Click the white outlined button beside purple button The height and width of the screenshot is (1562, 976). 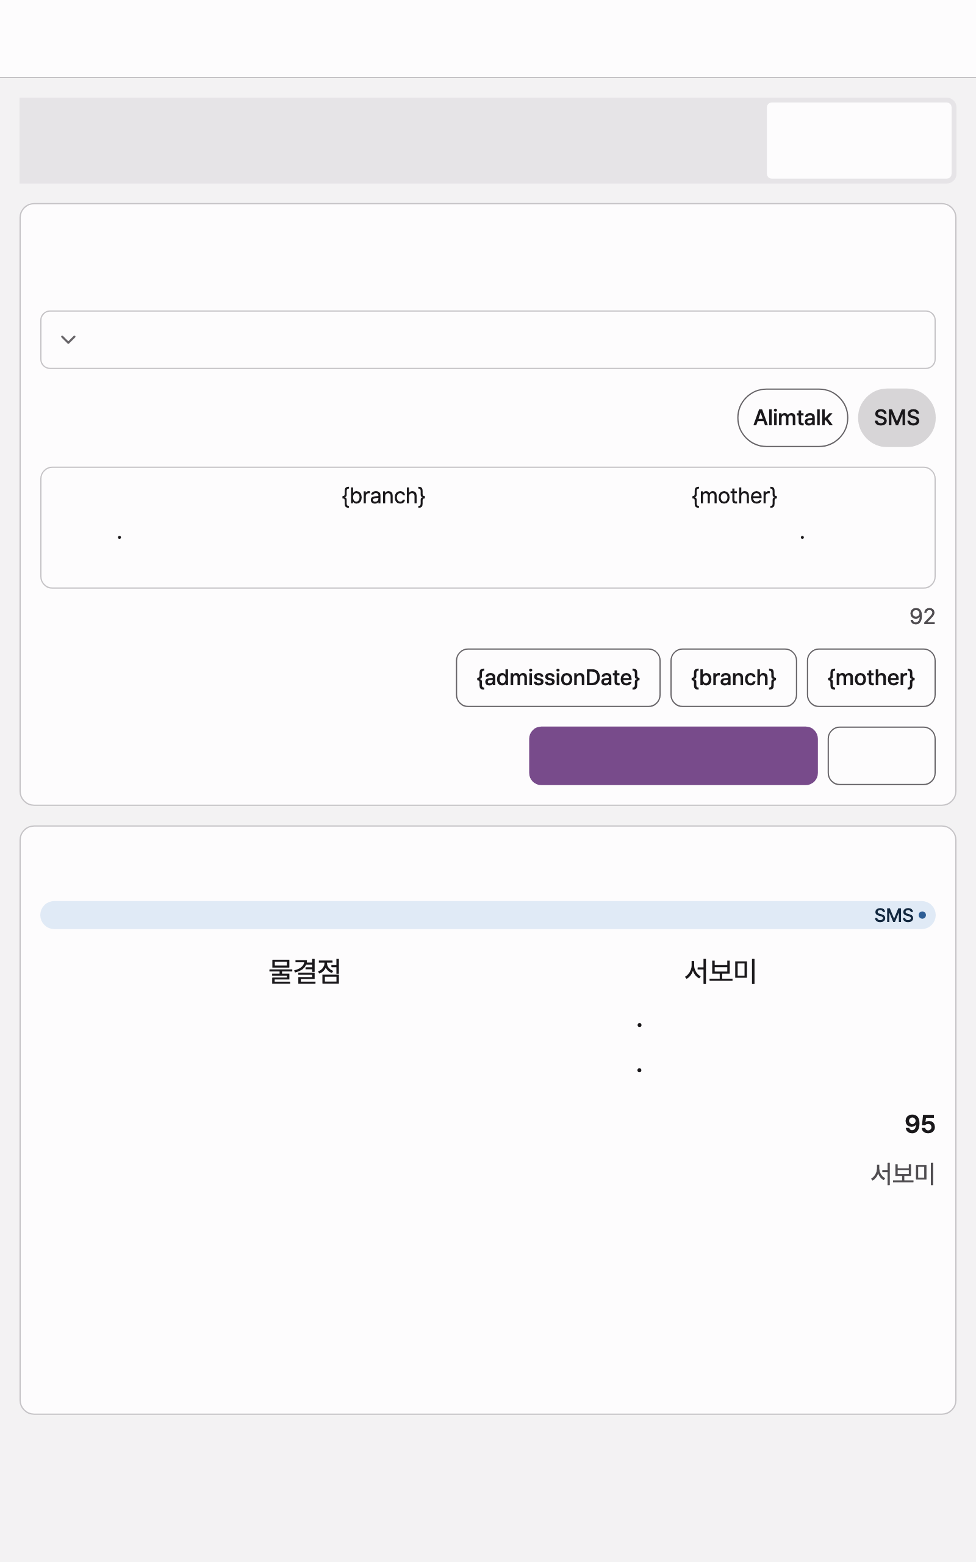(881, 756)
